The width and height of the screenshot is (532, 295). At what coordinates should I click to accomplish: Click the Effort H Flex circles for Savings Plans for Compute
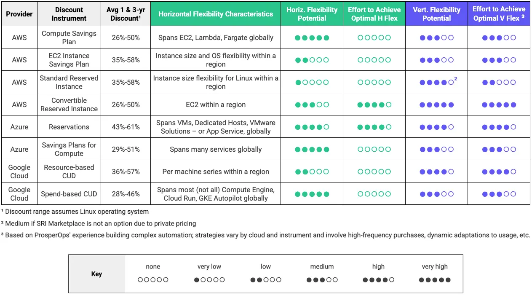pos(374,150)
